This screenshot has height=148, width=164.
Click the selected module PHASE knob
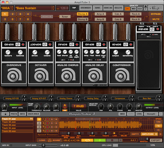click(120, 106)
